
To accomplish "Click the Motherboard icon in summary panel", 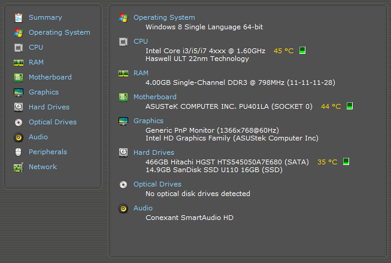I will tap(123, 97).
